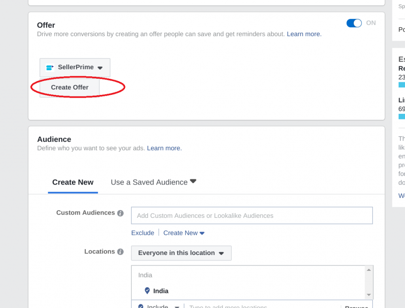
Task: Select the Use a Saved Audience tab
Action: coord(149,182)
